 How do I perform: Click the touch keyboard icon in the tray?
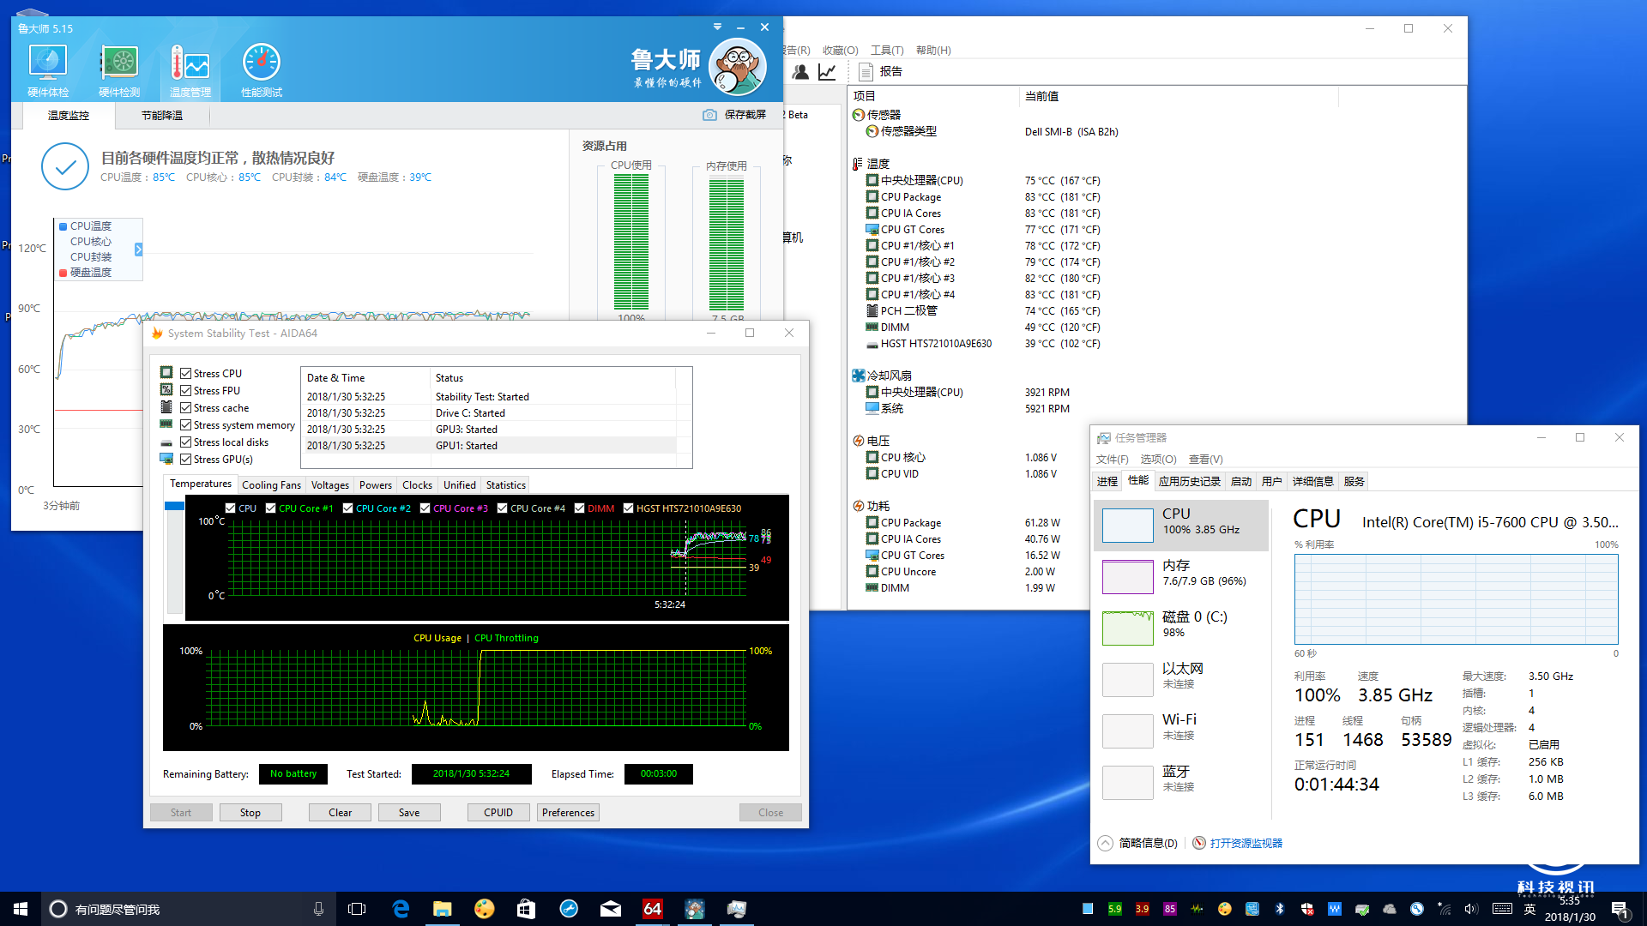1502,909
